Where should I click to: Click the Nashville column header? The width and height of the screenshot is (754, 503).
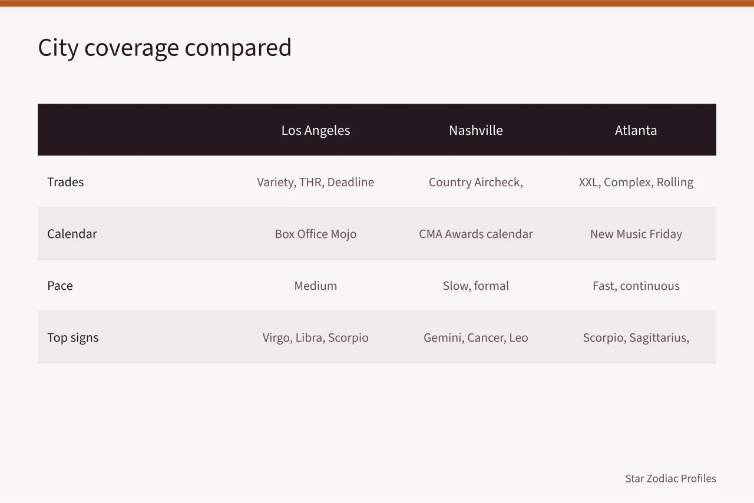pyautogui.click(x=476, y=130)
